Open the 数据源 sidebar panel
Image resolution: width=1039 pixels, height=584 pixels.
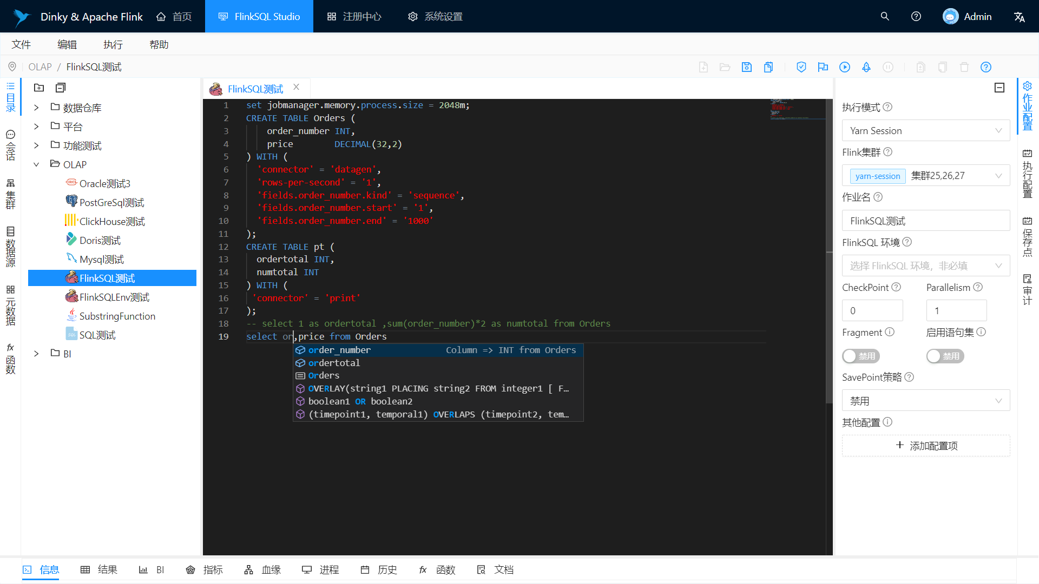10,247
